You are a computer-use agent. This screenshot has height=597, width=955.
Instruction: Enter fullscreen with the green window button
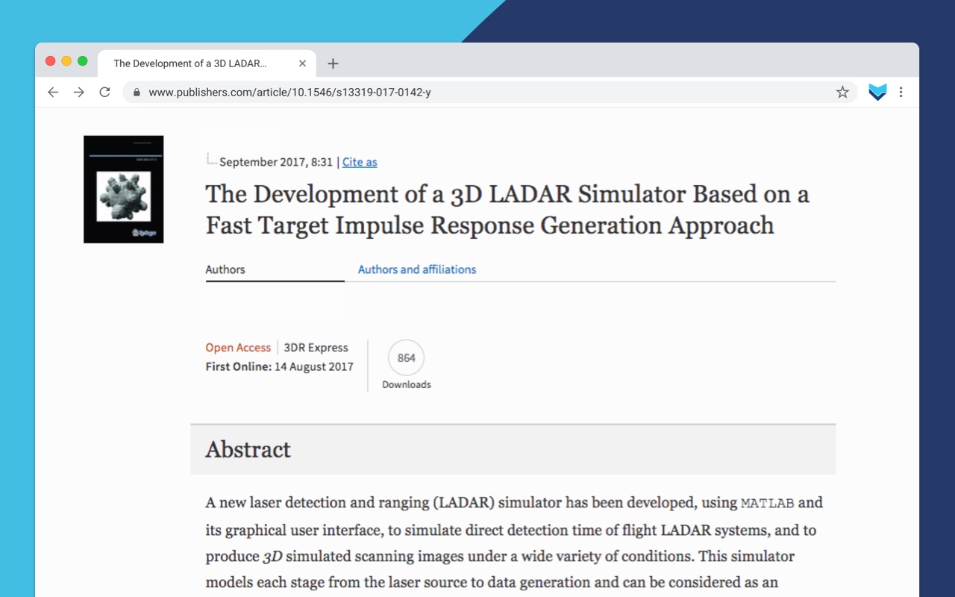point(83,61)
